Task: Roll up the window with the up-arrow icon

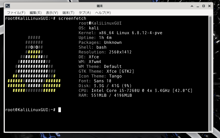Action: click(192, 6)
